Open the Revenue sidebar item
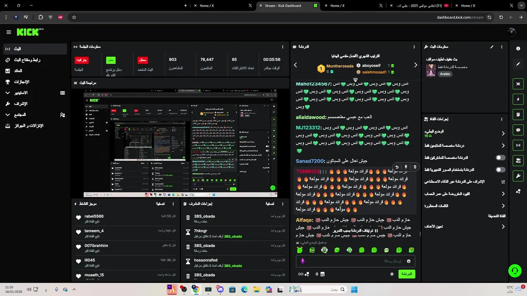The height and width of the screenshot is (296, 527). [x=35, y=71]
